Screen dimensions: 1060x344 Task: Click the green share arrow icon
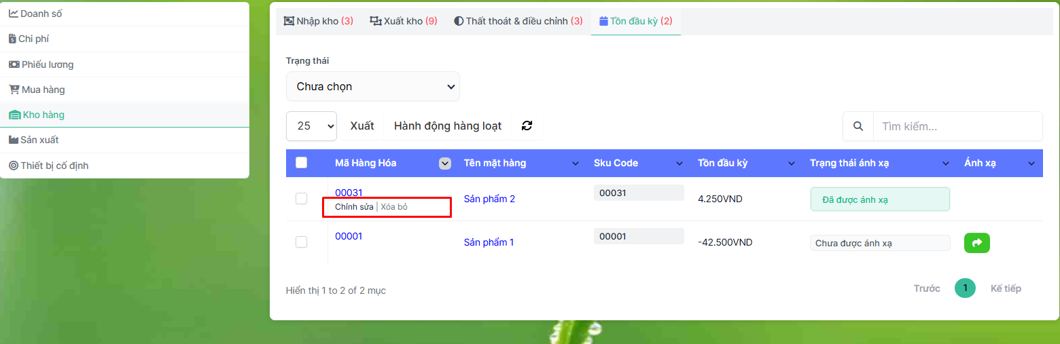coord(976,242)
